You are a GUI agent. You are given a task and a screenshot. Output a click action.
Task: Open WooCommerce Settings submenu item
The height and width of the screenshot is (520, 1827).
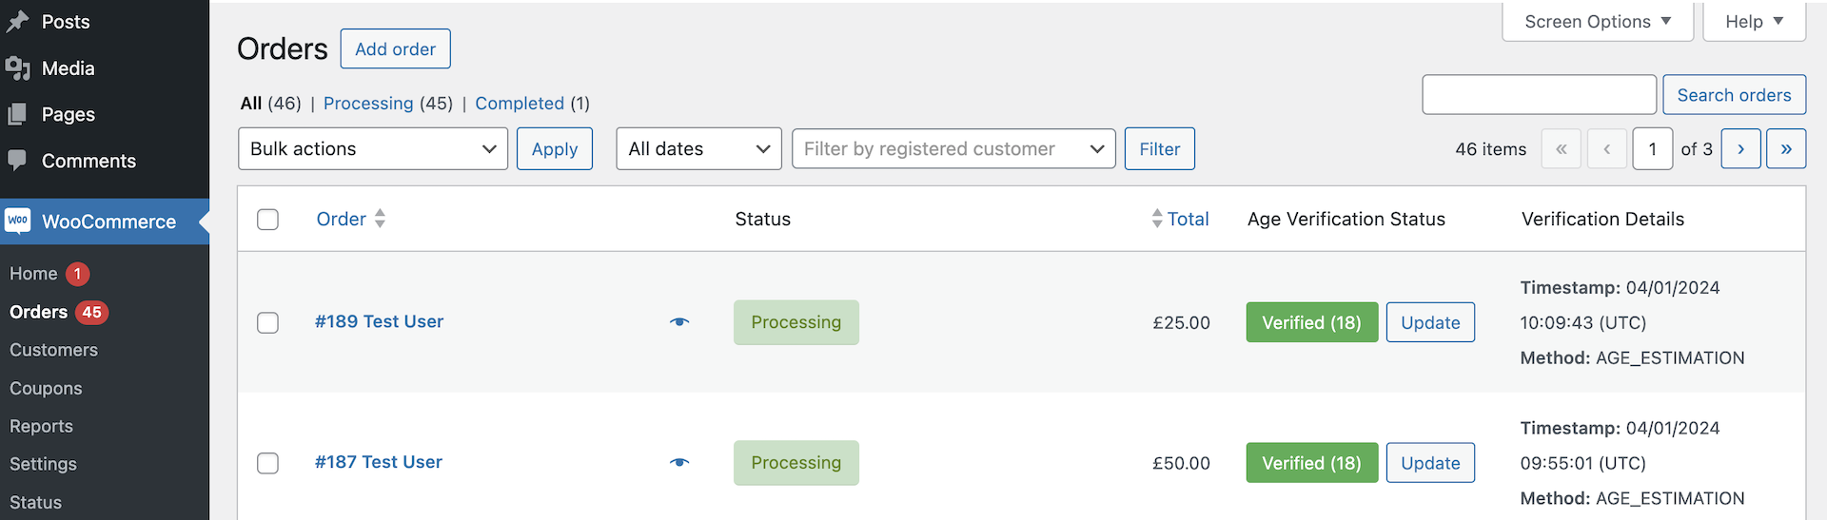point(43,465)
